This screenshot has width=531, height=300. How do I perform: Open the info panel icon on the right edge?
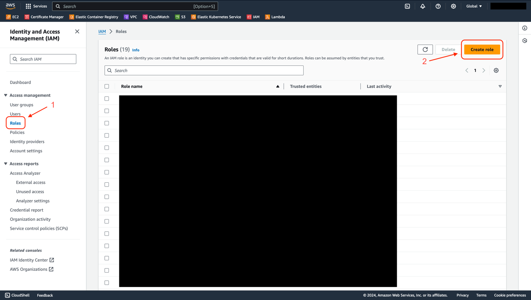tap(525, 28)
